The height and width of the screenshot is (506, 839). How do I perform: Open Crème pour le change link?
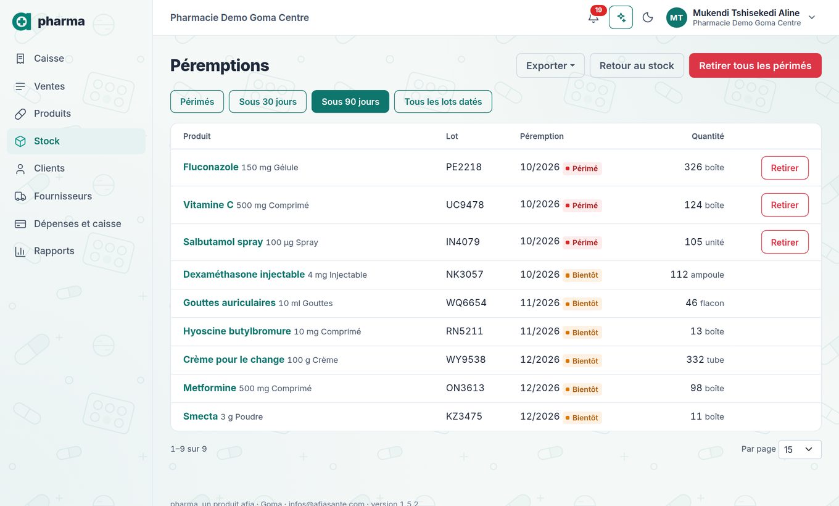coord(234,360)
